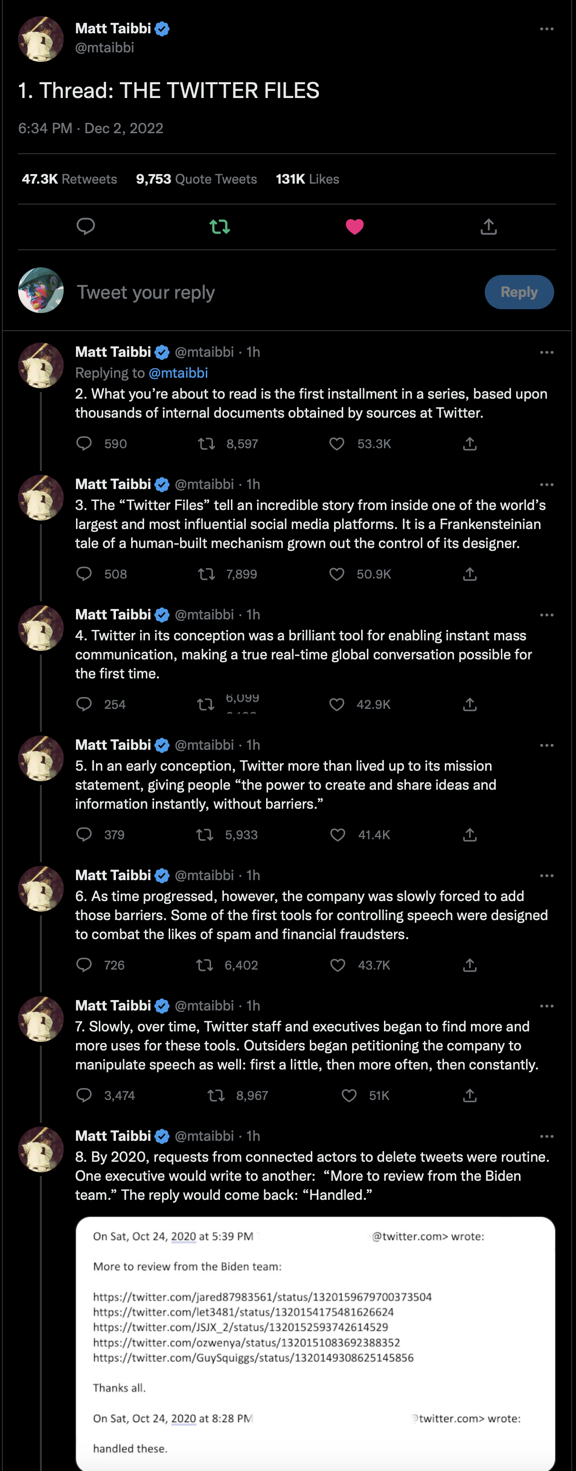Like tweet 7 showing 51K likes
This screenshot has width=576, height=1471.
(x=349, y=1095)
